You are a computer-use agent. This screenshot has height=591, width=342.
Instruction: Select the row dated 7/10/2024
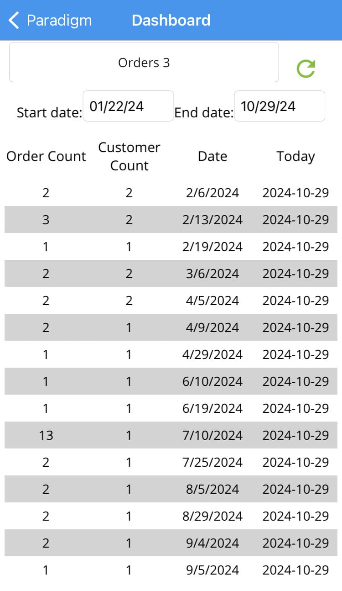pos(171,435)
